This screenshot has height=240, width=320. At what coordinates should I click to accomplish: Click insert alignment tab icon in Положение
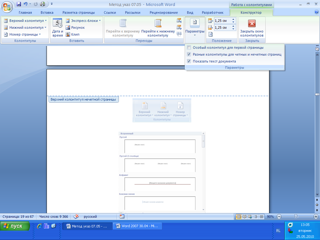210,34
